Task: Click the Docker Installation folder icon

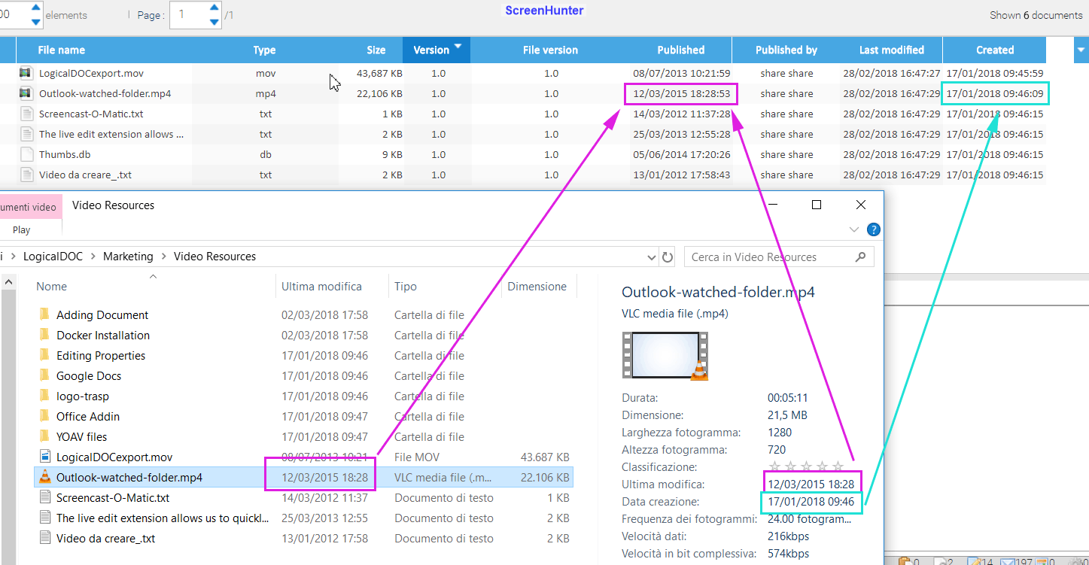Action: coord(44,335)
